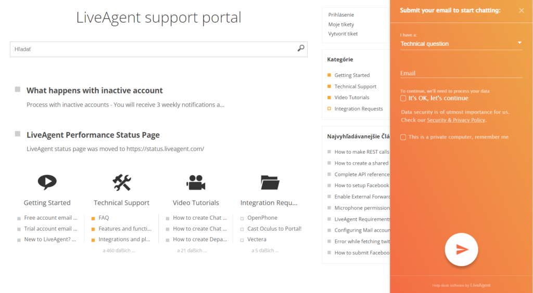Close the chat panel with X

pyautogui.click(x=522, y=10)
